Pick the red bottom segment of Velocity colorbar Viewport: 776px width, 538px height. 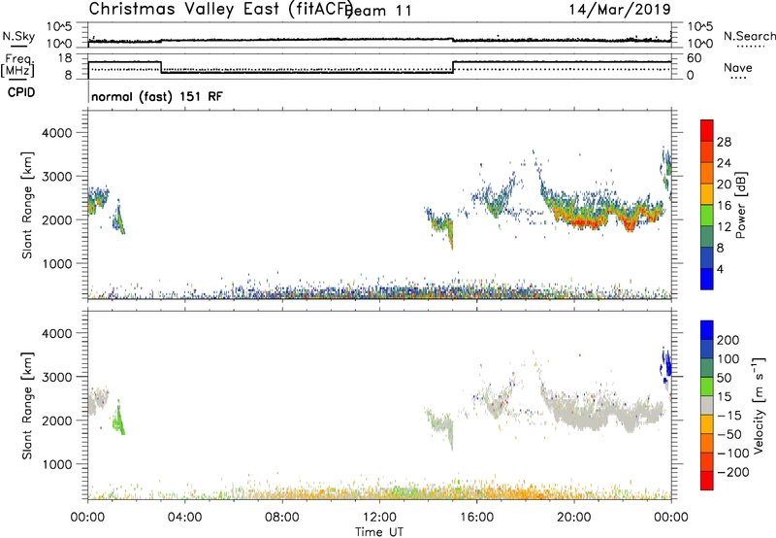tap(707, 481)
